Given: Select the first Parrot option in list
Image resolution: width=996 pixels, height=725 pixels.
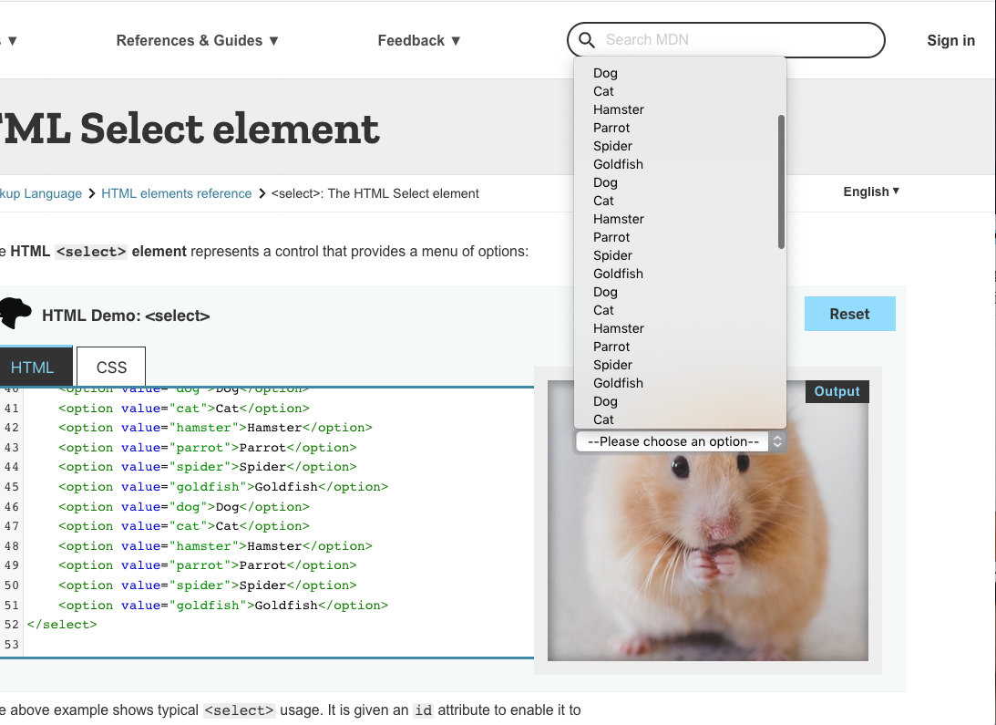Looking at the screenshot, I should 611,128.
